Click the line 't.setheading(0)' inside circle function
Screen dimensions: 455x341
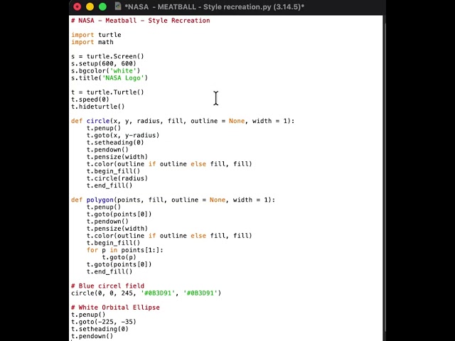[x=115, y=142]
